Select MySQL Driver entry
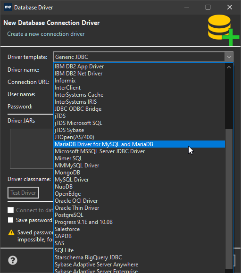Viewport: 241px width, 273px height. [x=139, y=180]
